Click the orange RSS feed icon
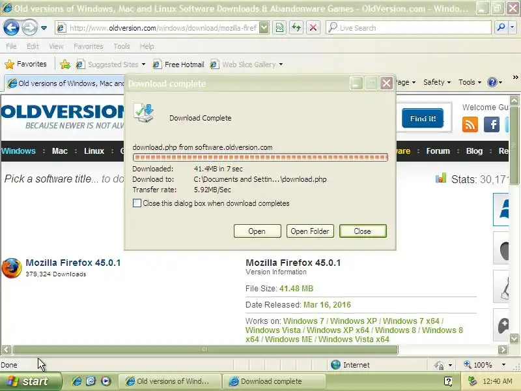Screen dimensions: 521x391 pos(470,124)
